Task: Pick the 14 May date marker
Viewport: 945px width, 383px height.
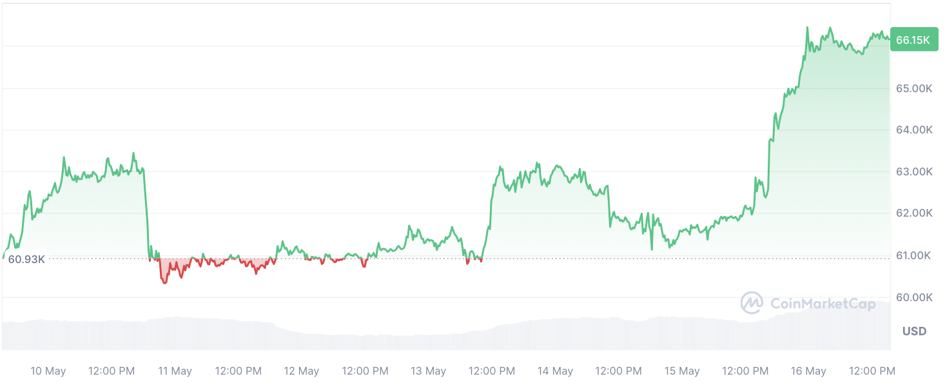Action: [555, 371]
